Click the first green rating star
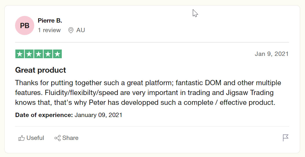305x157 pixels. pos(20,54)
